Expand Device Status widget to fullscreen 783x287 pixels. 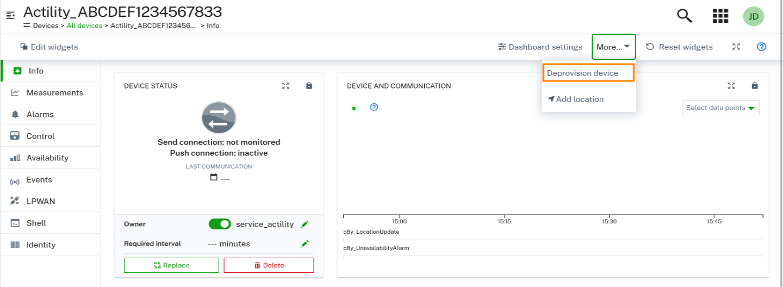[x=285, y=86]
